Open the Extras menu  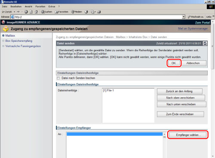coord(52,6)
